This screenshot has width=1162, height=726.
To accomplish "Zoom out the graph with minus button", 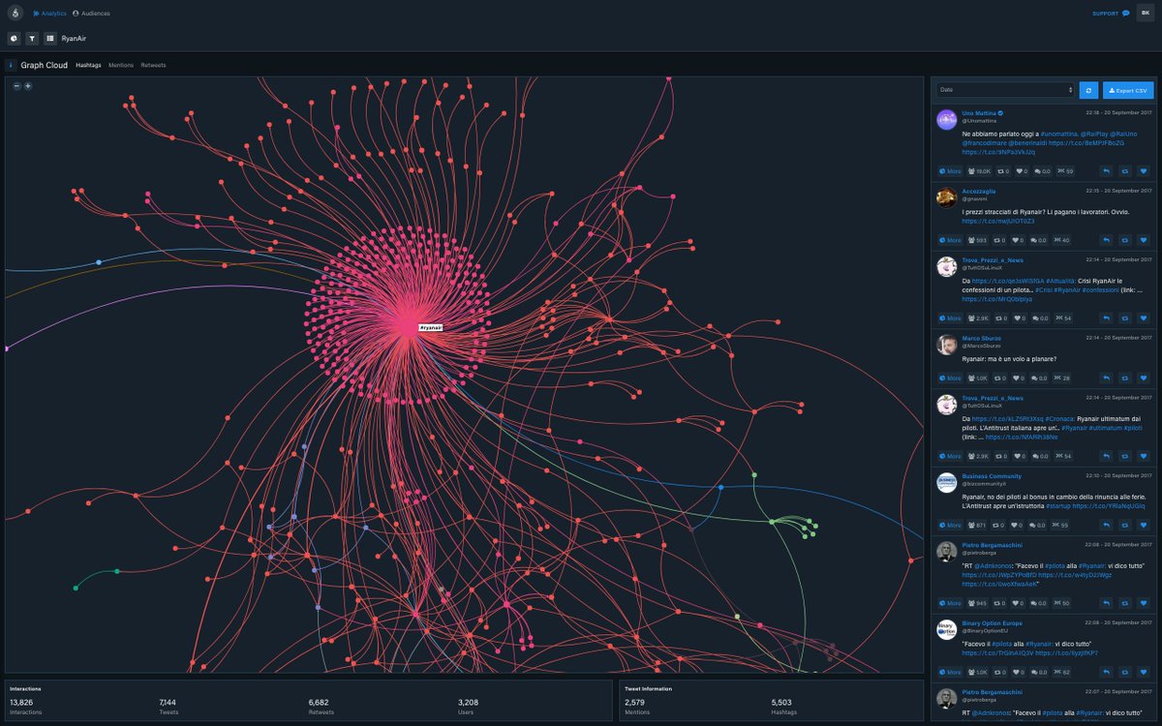I will (16, 86).
